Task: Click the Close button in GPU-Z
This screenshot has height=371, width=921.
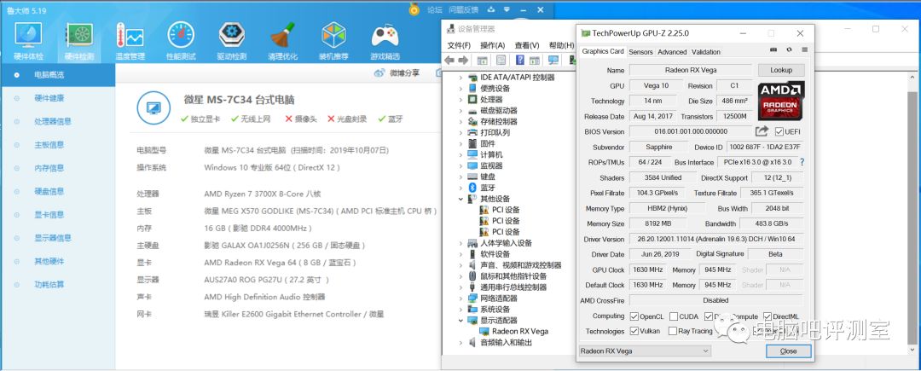Action: [x=788, y=351]
